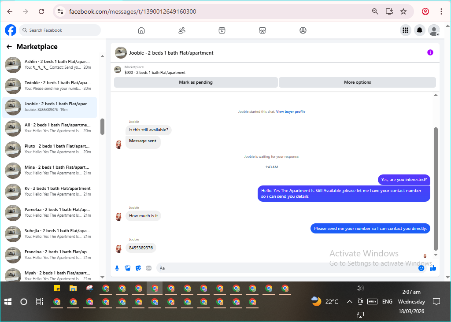
Task: Open the Reels video tab icon
Action: click(222, 30)
